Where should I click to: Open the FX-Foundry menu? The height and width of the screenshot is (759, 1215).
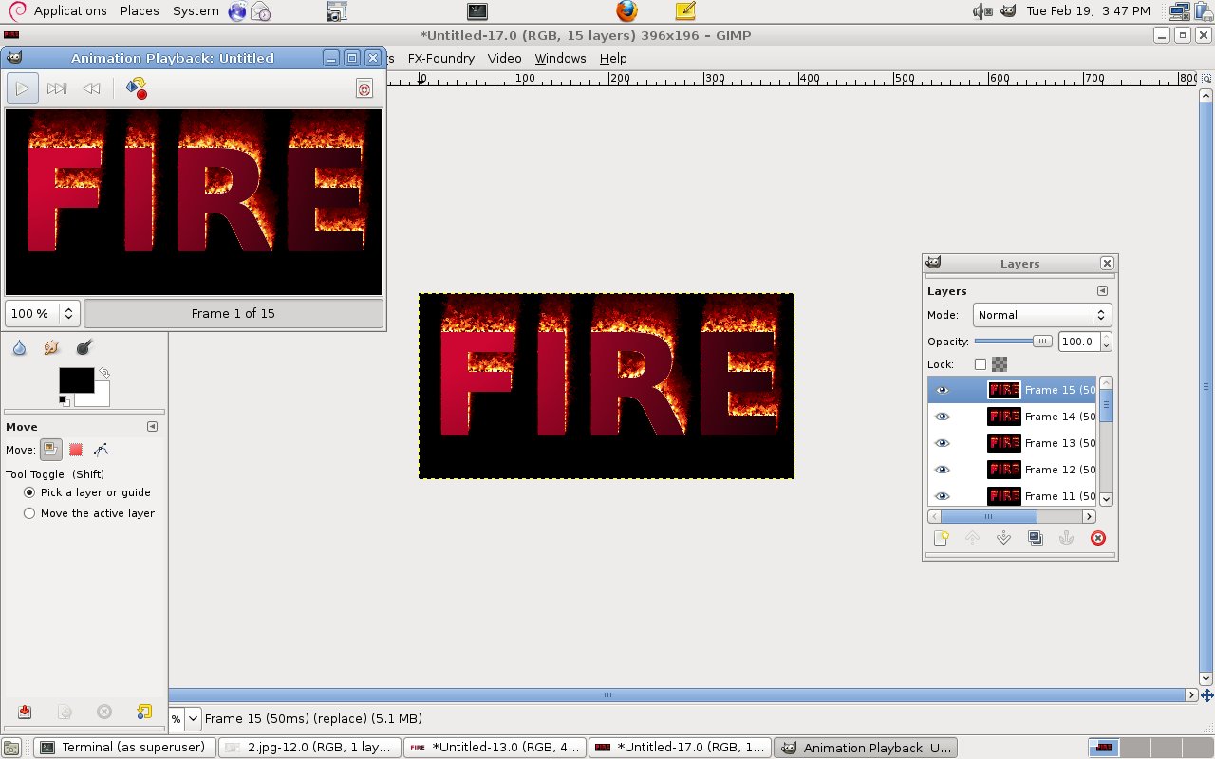pyautogui.click(x=441, y=58)
